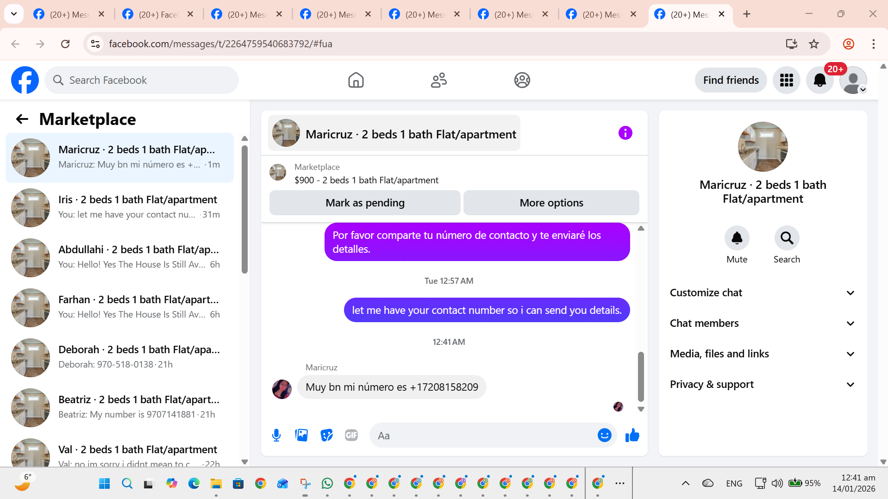Send a voice clip microphone icon
This screenshot has height=499, width=888.
tap(276, 435)
